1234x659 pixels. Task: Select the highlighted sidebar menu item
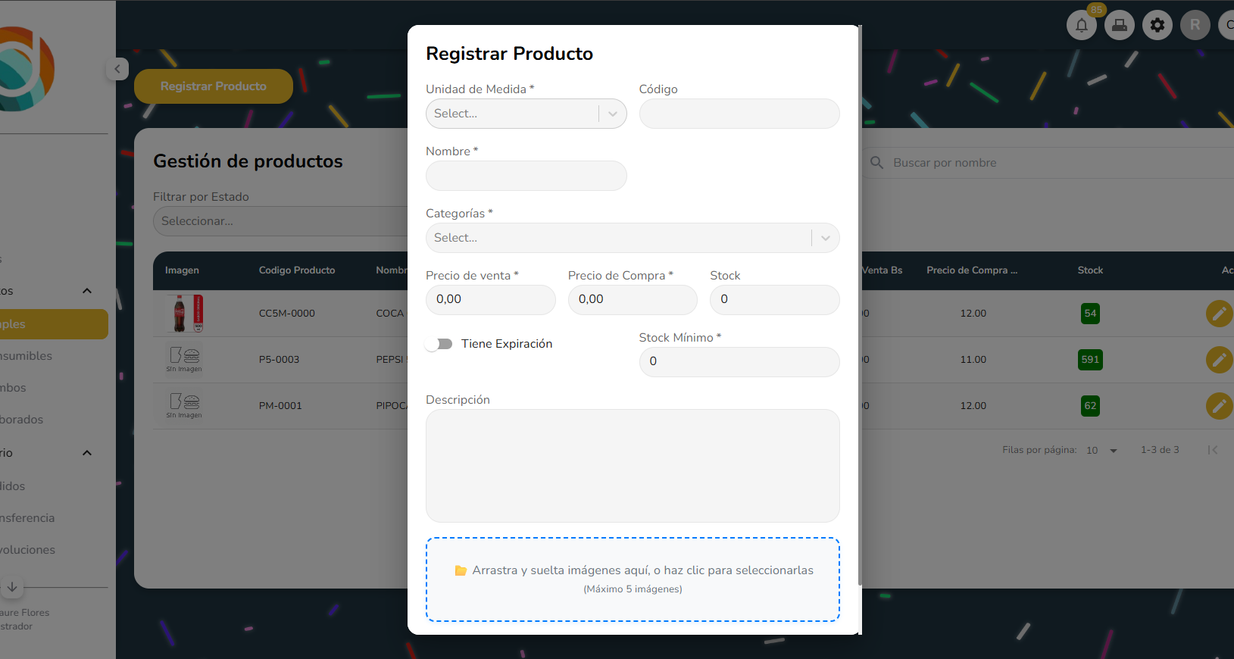point(53,324)
